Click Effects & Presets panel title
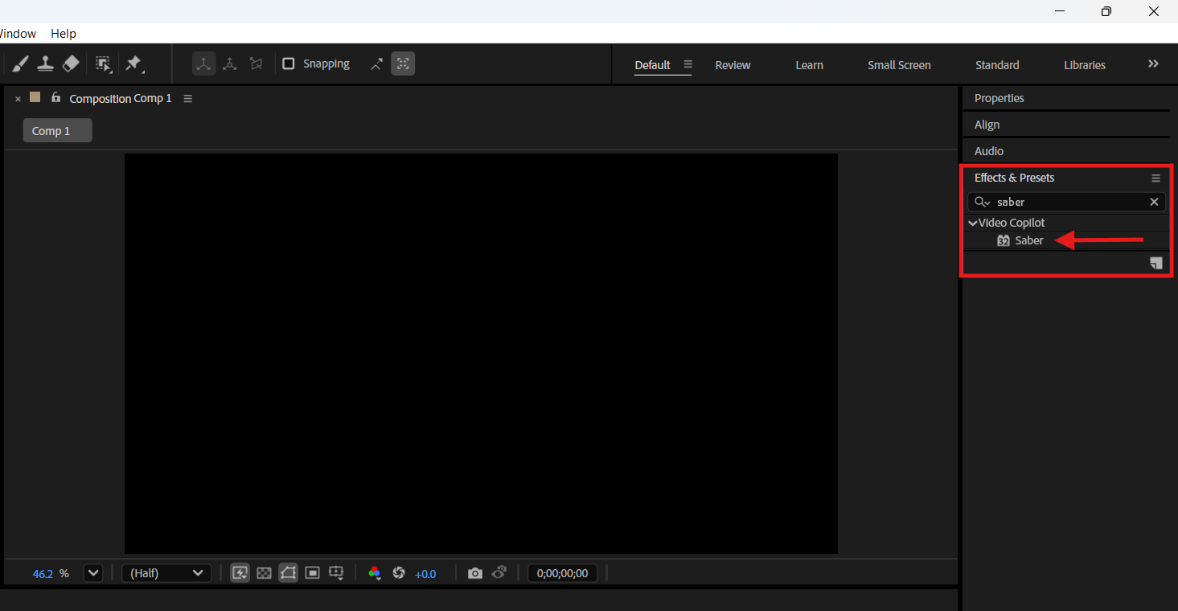Image resolution: width=1178 pixels, height=611 pixels. (1014, 178)
